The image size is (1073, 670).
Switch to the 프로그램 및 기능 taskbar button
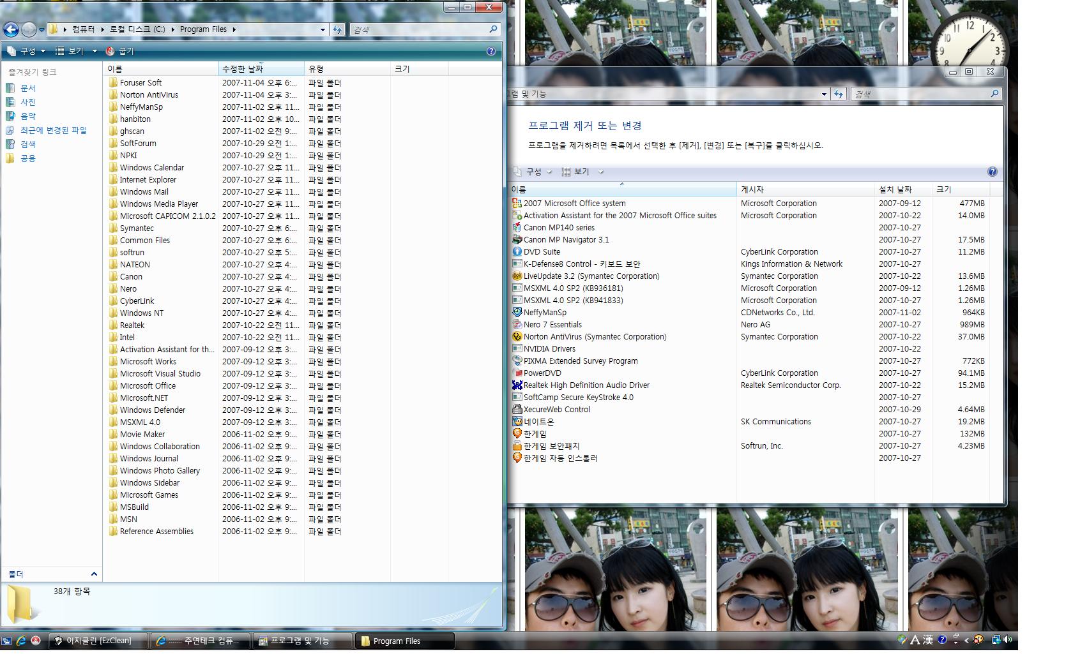click(303, 641)
